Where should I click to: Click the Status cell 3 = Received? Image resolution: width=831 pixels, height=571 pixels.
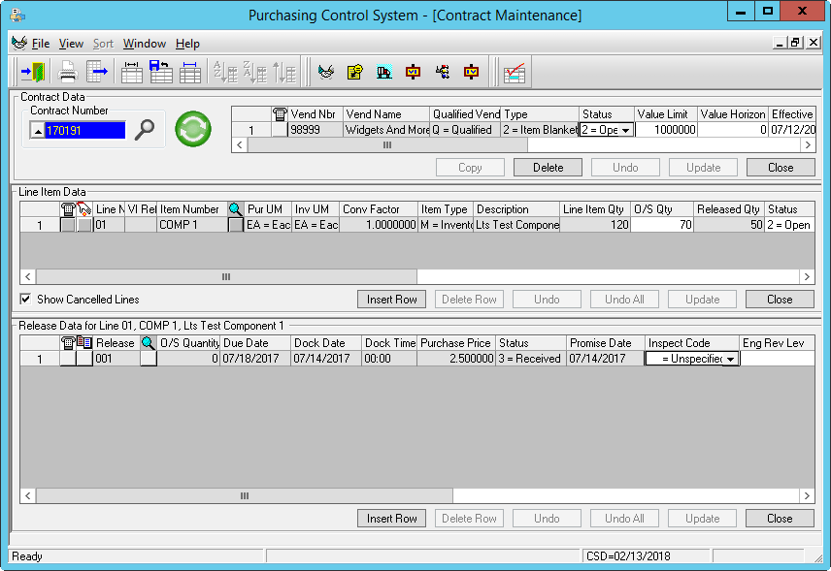pos(531,359)
